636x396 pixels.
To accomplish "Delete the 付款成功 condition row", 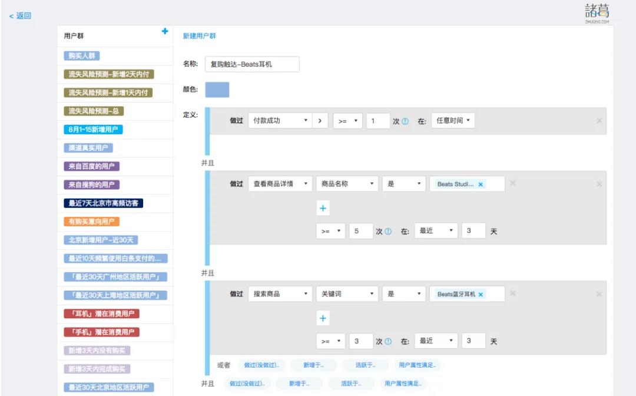I will tap(599, 121).
